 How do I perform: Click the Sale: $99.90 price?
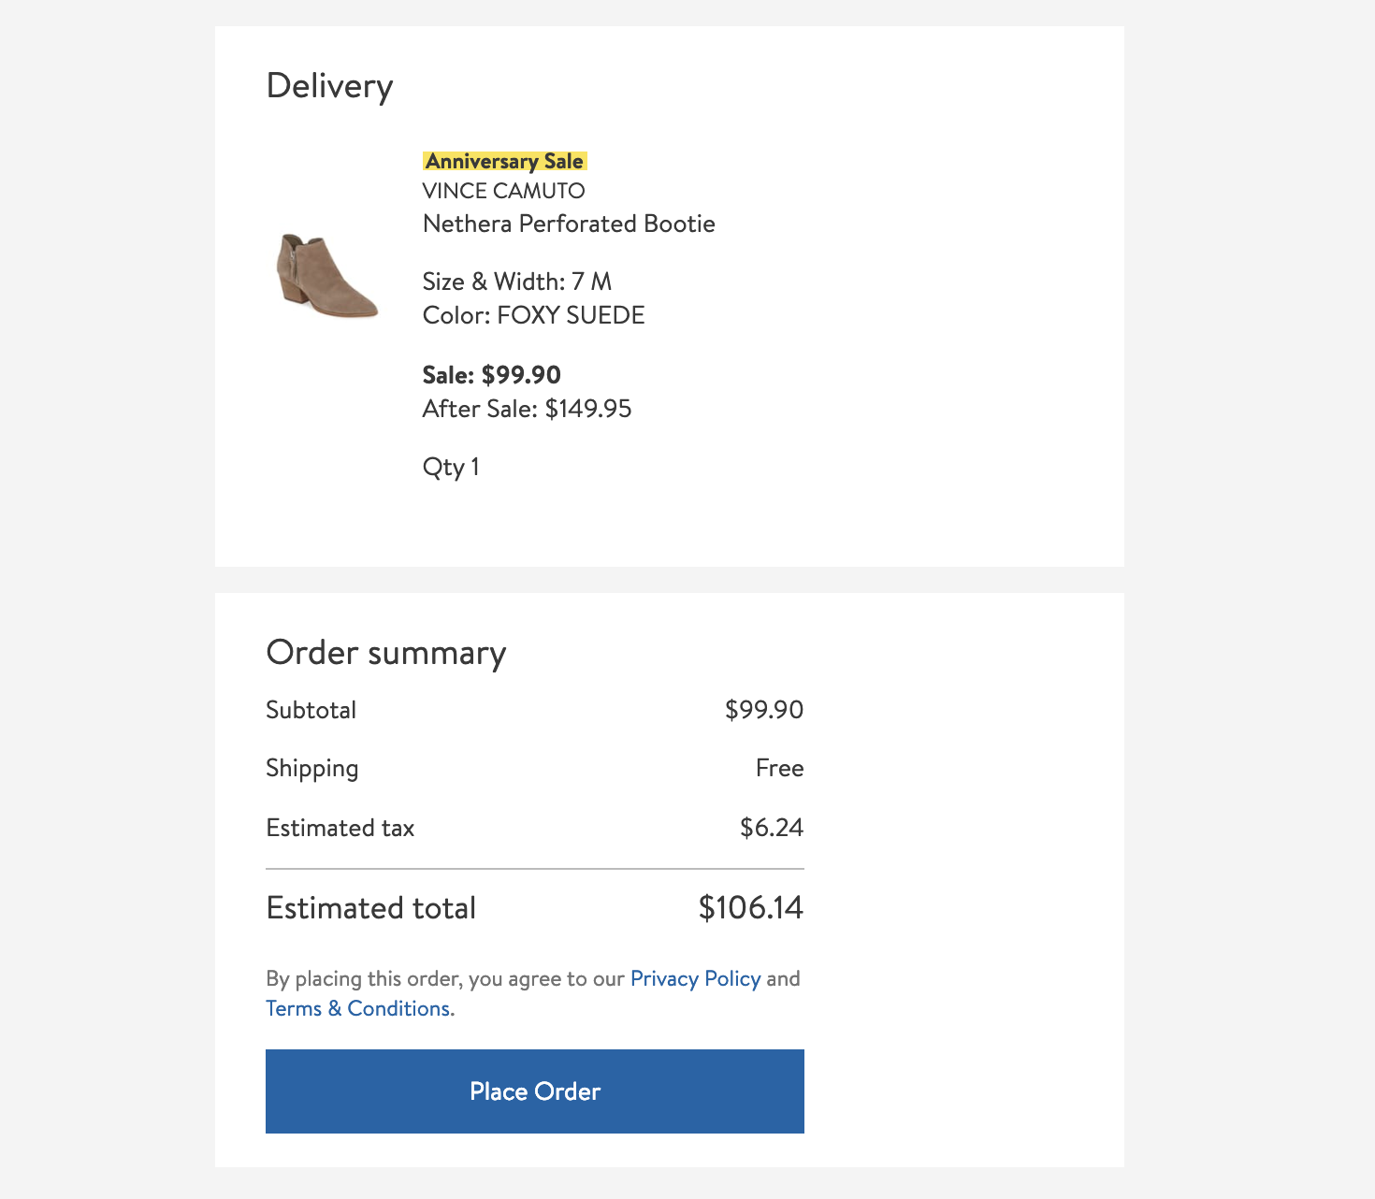coord(491,375)
